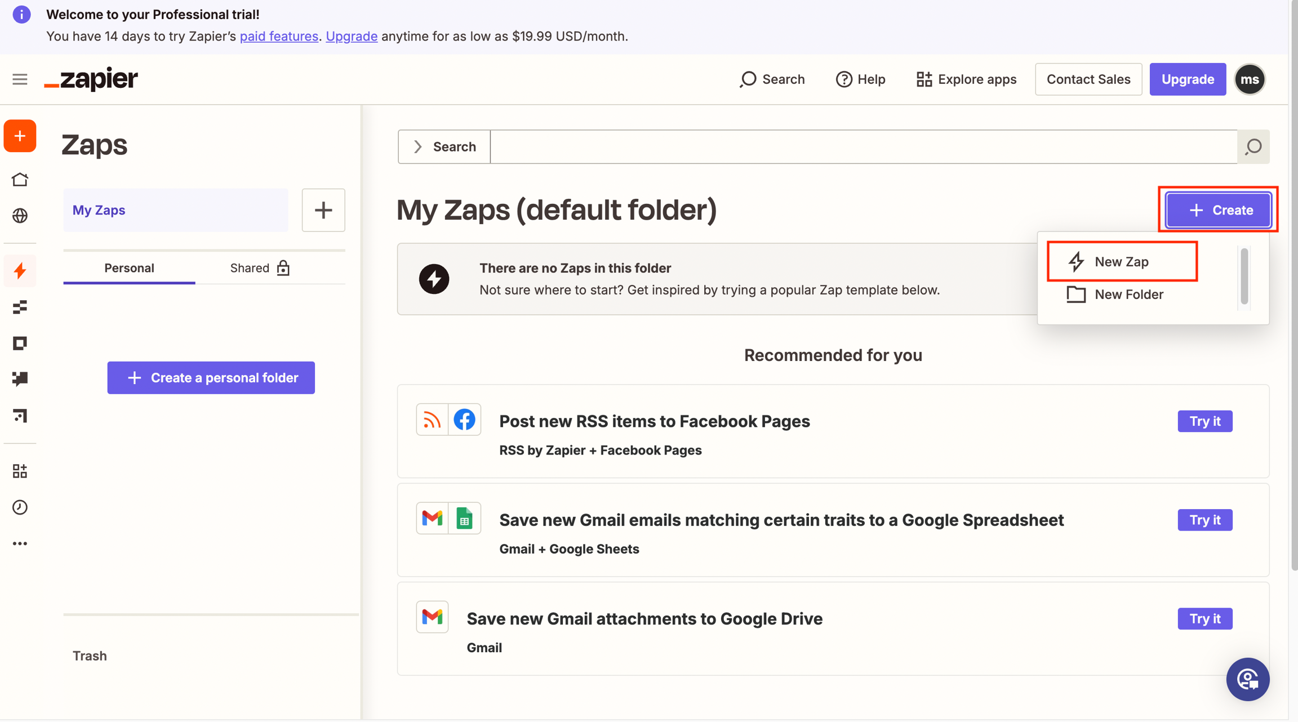Choose New Zap from the menu
This screenshot has width=1298, height=722.
click(1121, 261)
